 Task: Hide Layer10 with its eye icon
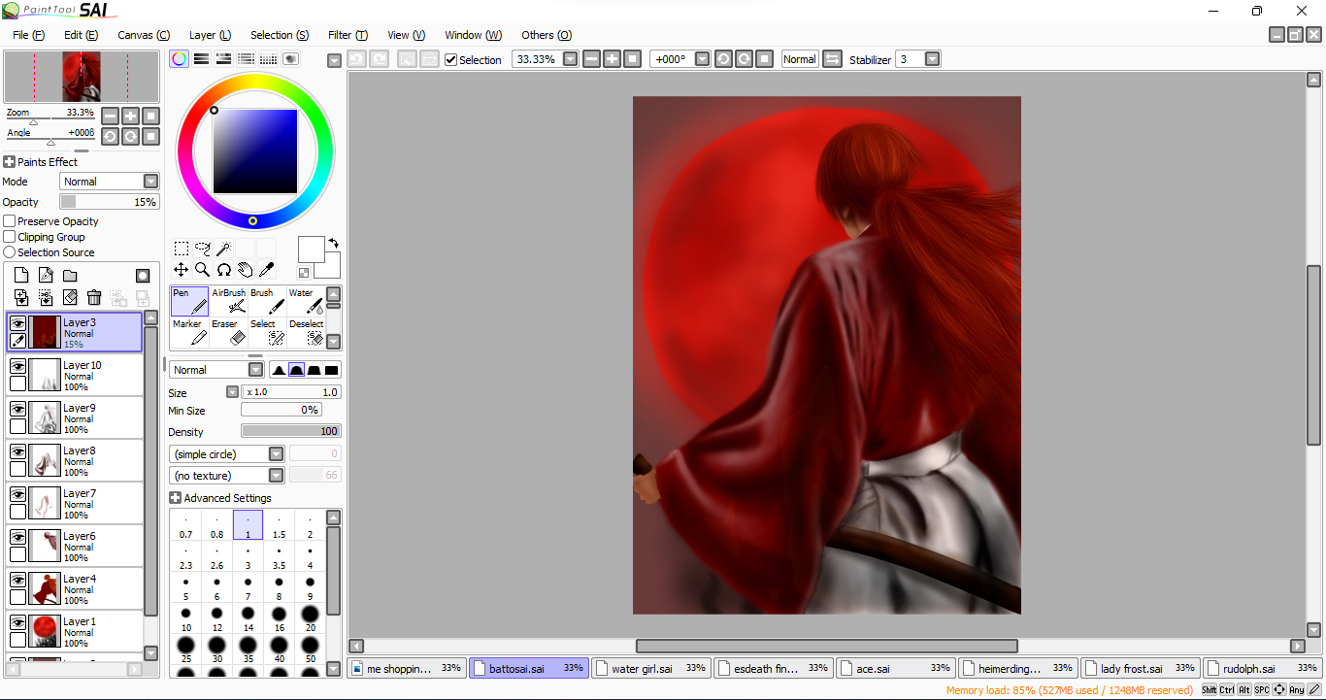click(x=17, y=367)
